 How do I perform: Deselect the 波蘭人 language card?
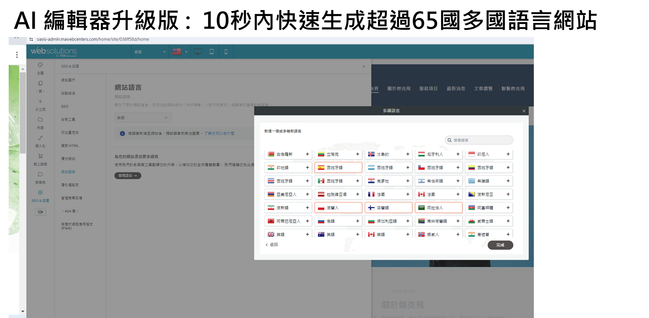(x=338, y=208)
